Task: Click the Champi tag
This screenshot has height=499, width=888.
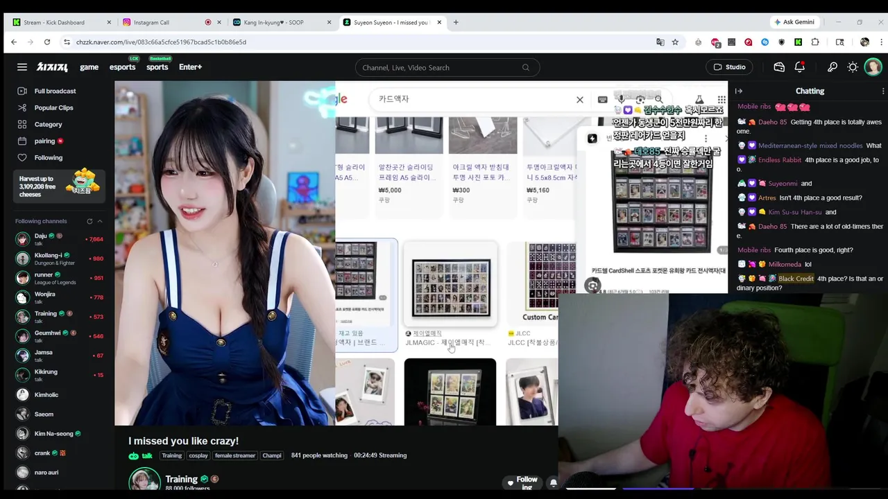Action: click(272, 455)
